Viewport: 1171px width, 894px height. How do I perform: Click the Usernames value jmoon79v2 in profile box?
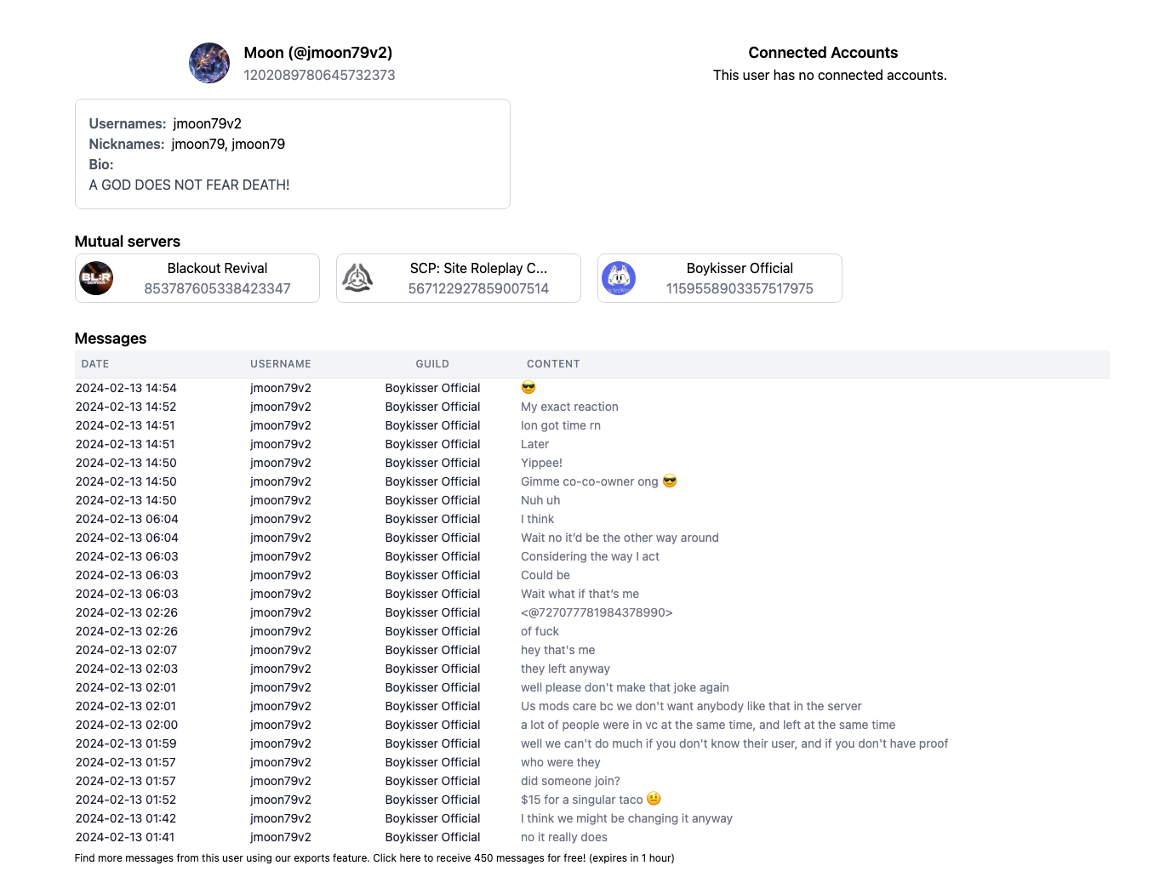[x=207, y=123]
